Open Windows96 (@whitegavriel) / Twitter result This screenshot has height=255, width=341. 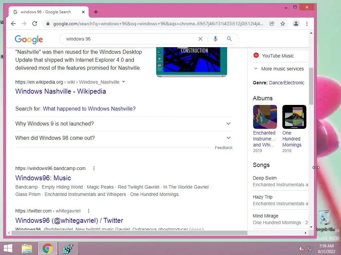pyautogui.click(x=69, y=220)
